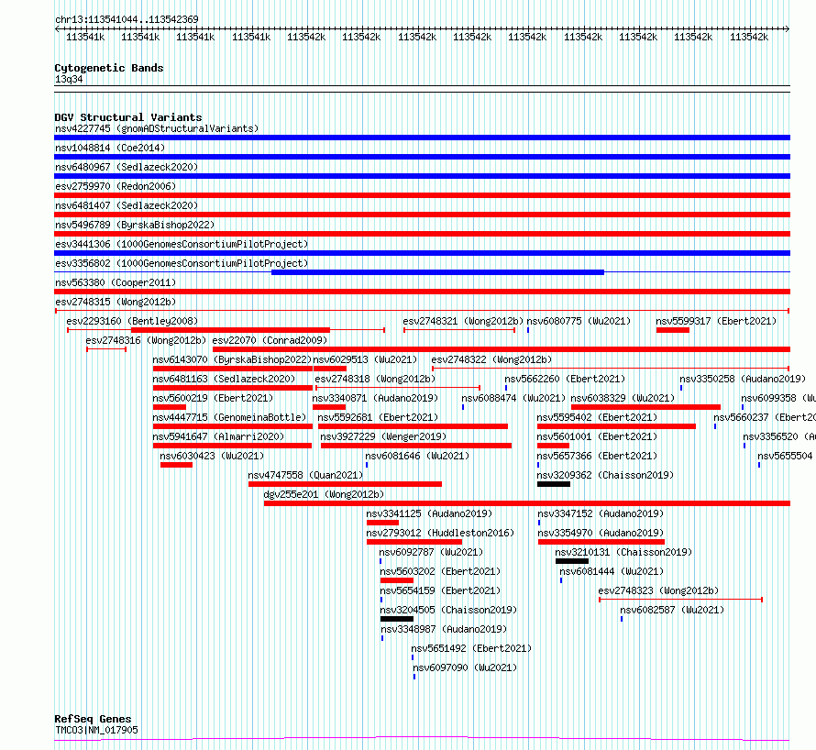The image size is (816, 750).
Task: Select the esv2293160 (Bentley2008) variant label
Action: (x=132, y=321)
